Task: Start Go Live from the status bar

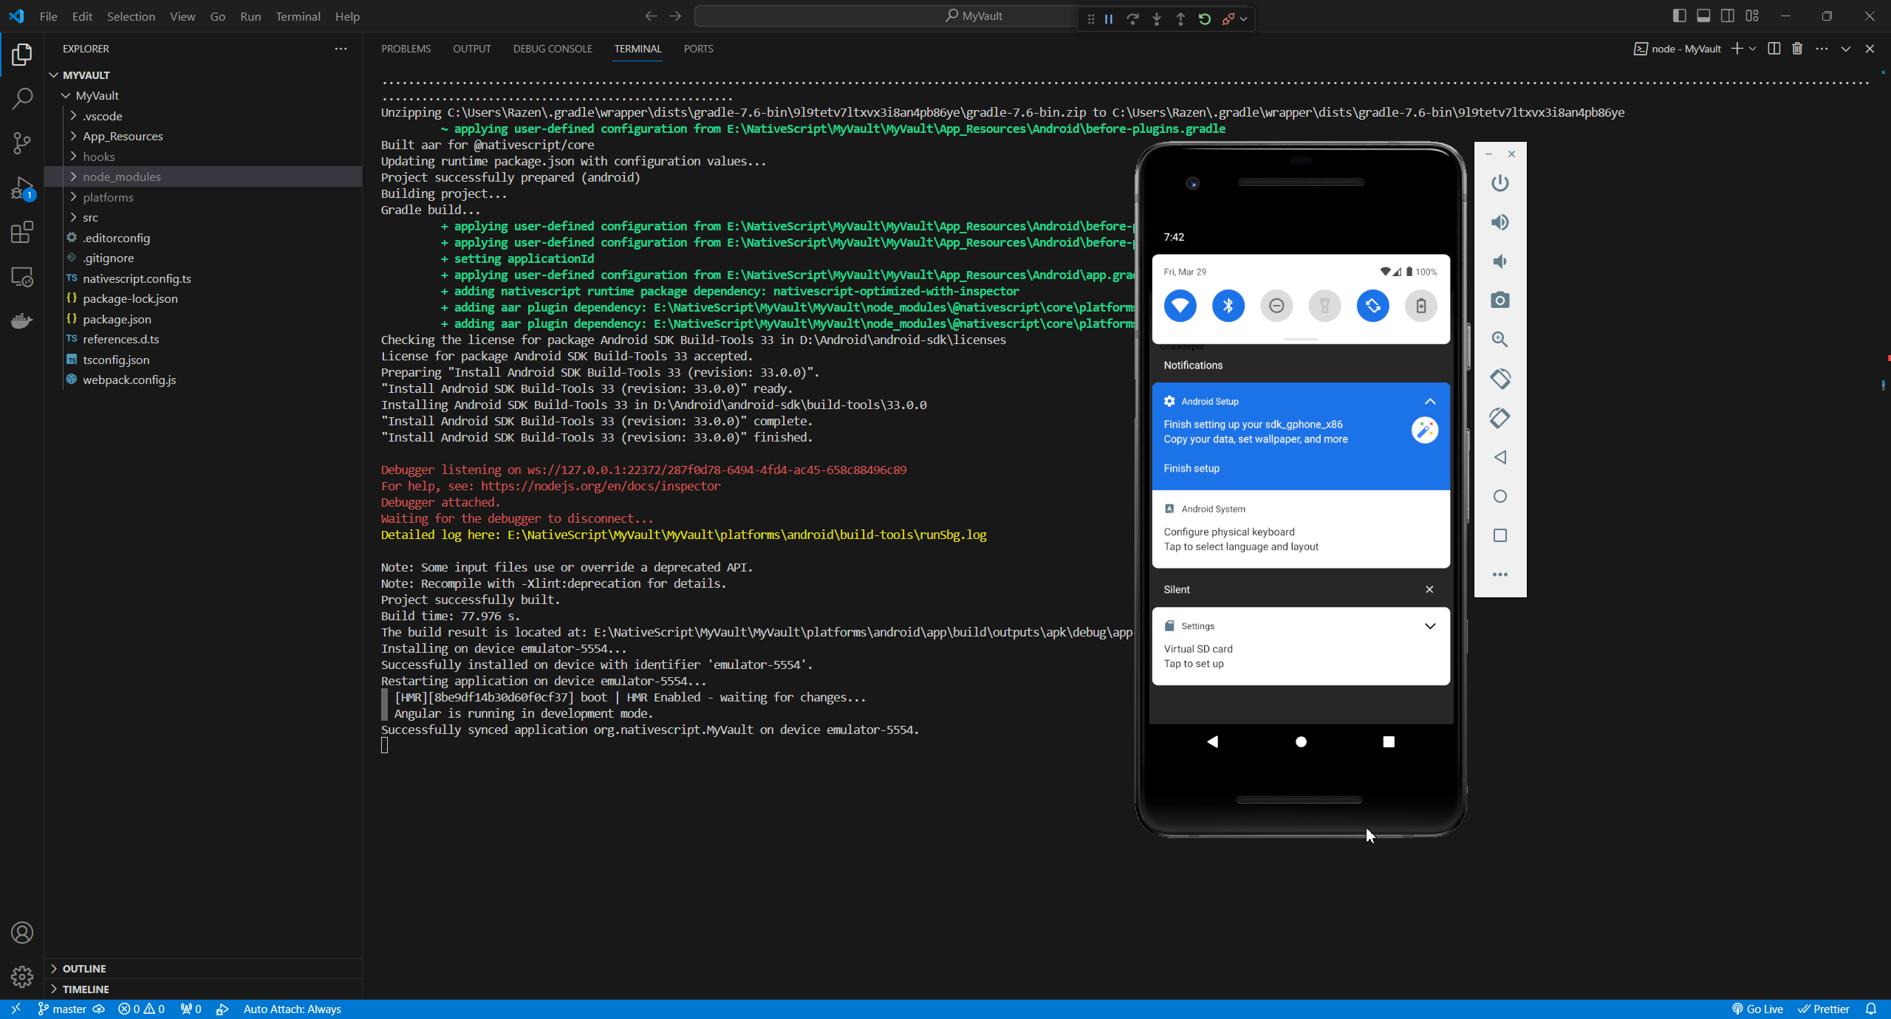Action: [x=1758, y=1008]
